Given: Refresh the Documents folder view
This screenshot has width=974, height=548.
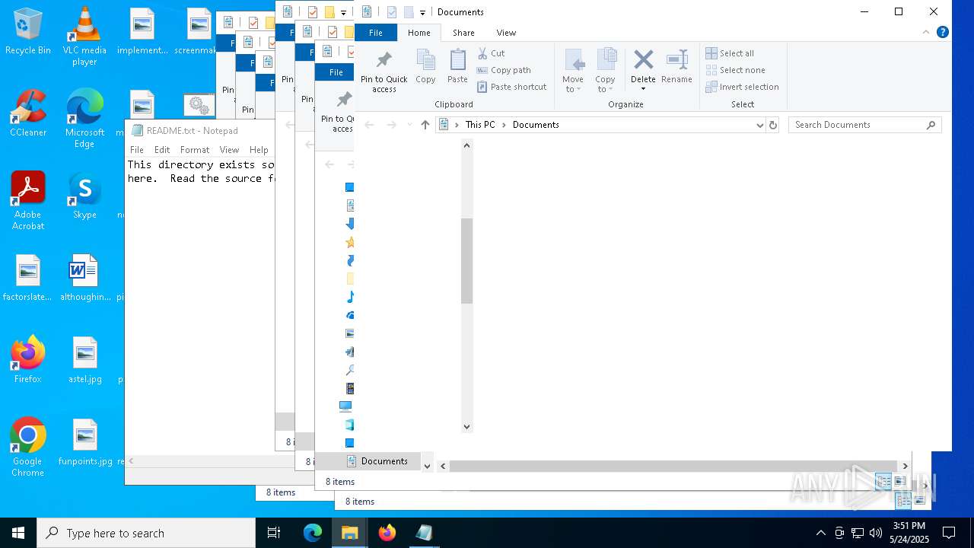Looking at the screenshot, I should 773,125.
